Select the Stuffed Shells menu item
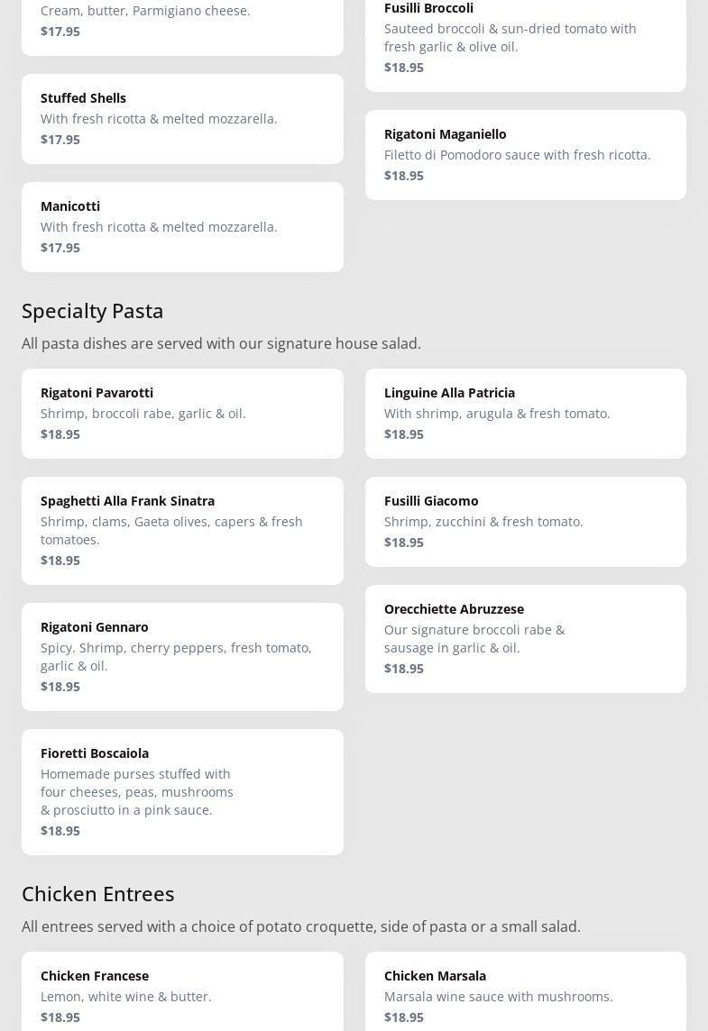Viewport: 708px width, 1031px height. tap(182, 119)
